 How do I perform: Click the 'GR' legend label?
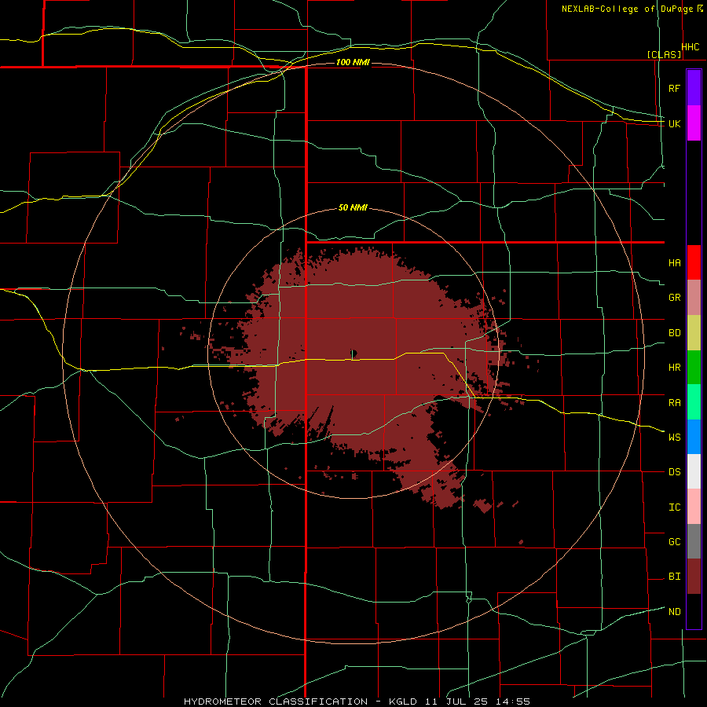(x=674, y=298)
